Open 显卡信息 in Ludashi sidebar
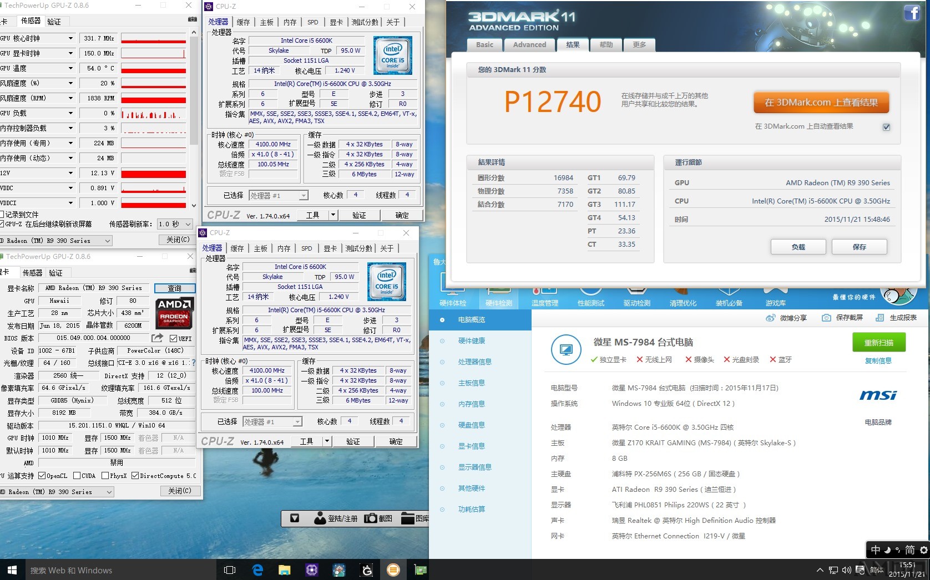930x580 pixels. tap(471, 446)
